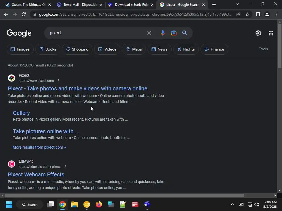This screenshot has width=282, height=211.
Task: Filter results by Shopping
Action: (x=77, y=49)
